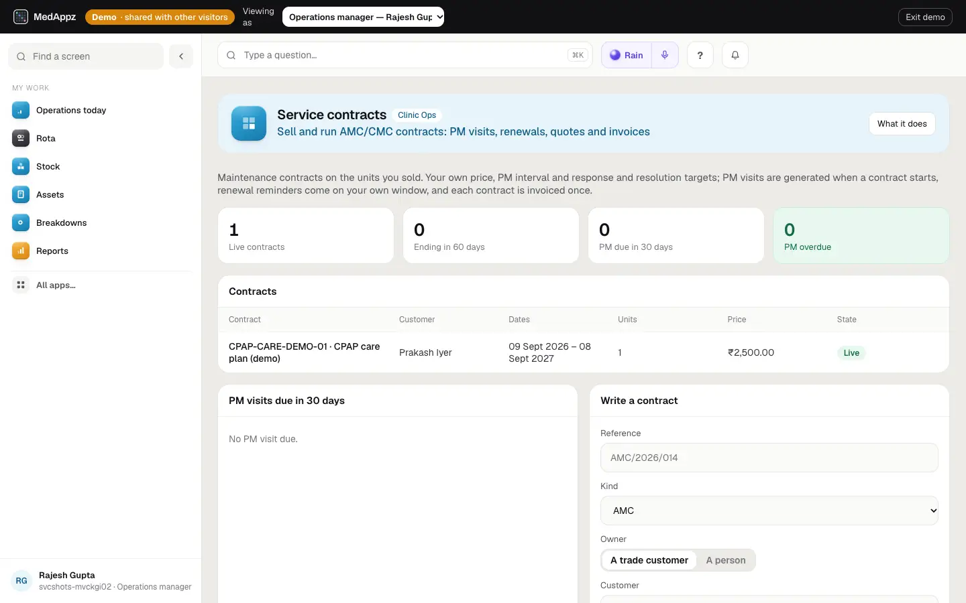966x603 pixels.
Task: Click the Prakash Iyer customer cell
Action: 425,352
